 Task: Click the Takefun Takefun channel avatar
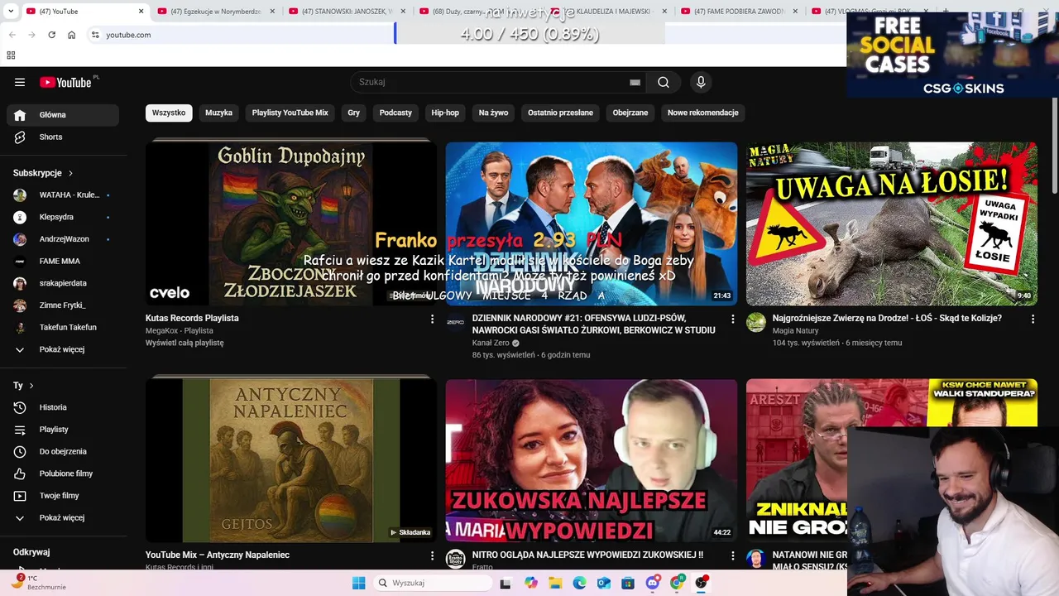click(x=20, y=328)
